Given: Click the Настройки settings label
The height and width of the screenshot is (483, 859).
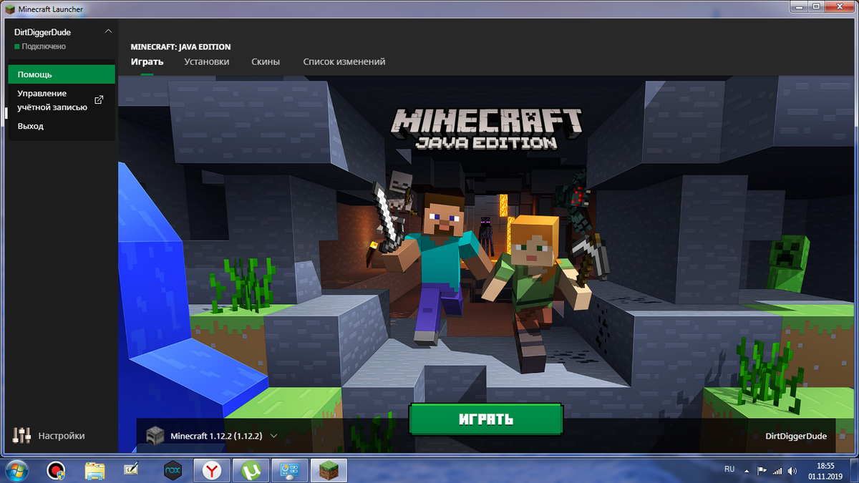Looking at the screenshot, I should (62, 436).
